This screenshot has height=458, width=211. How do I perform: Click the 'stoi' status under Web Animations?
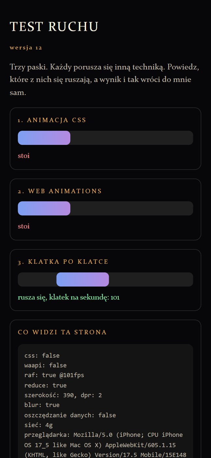(x=24, y=226)
